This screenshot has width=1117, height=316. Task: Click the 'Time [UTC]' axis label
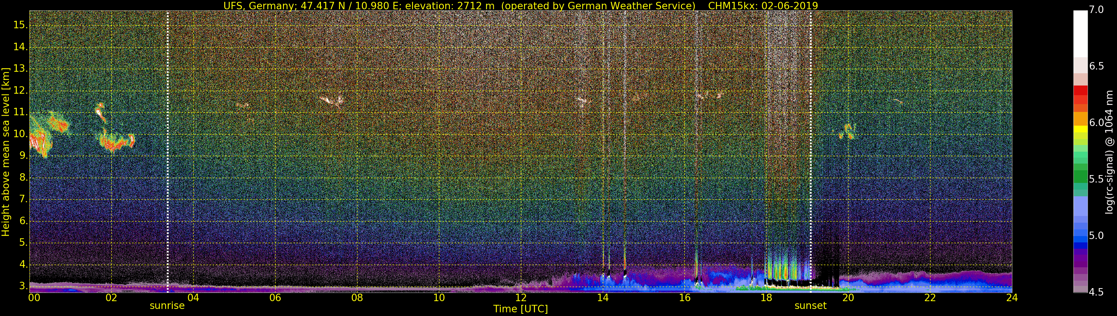[x=521, y=309]
